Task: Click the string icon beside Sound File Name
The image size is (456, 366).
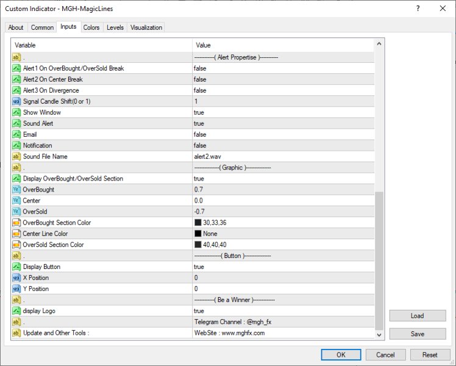Action: (16, 157)
